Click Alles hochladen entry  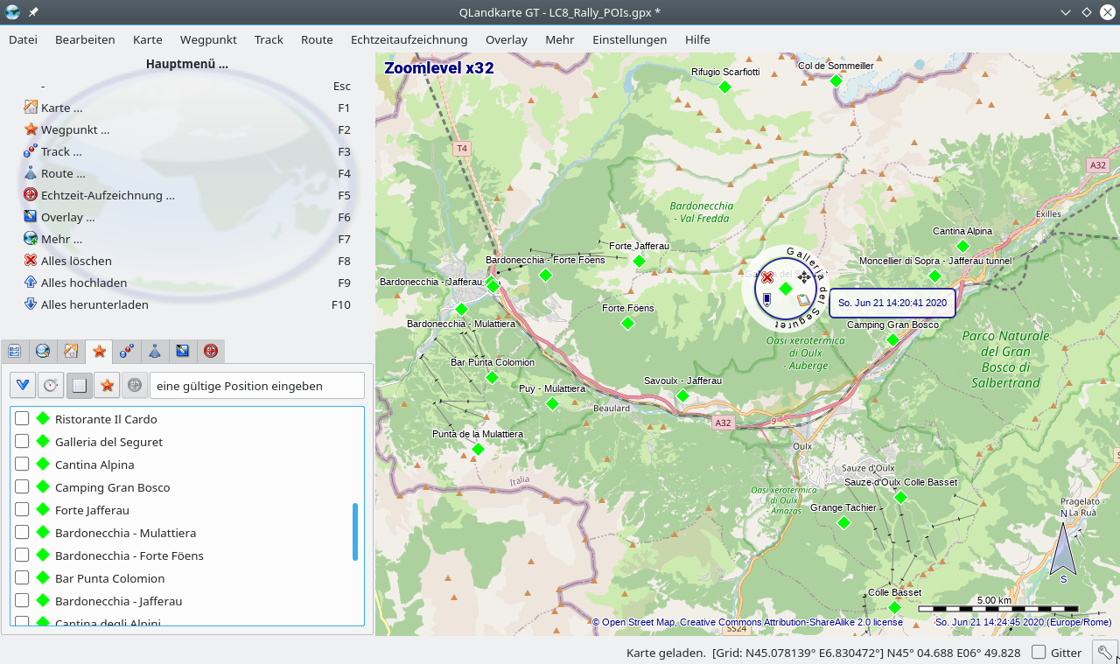(84, 283)
